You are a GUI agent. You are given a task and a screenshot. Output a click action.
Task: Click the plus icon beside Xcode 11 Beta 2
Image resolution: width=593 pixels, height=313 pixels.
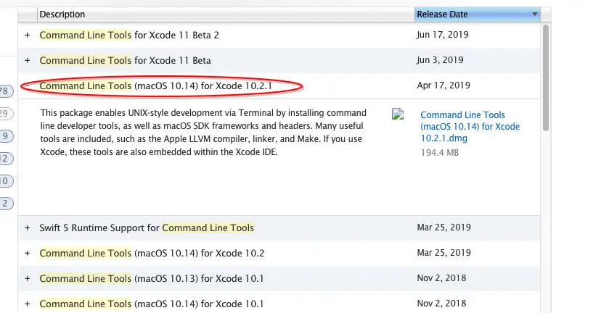(28, 35)
